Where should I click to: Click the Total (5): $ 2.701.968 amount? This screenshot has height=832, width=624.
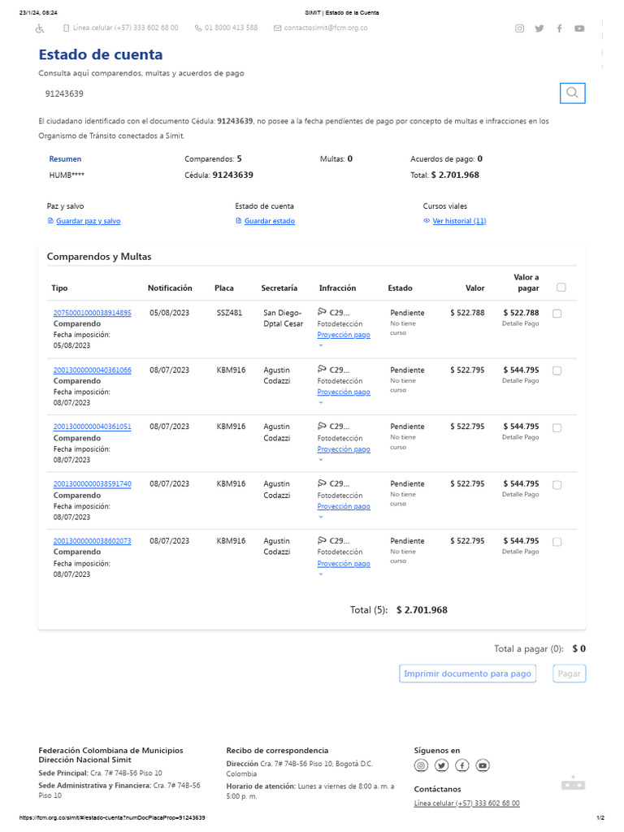[x=422, y=610]
